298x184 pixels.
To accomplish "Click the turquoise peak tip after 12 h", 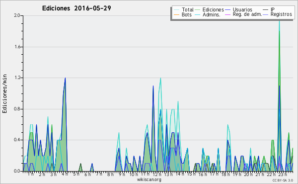I will [160, 78].
